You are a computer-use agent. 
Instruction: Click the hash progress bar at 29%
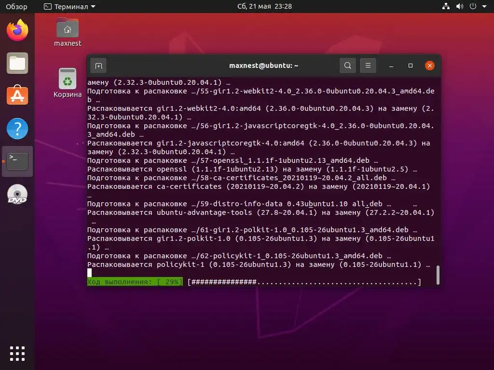pos(304,282)
